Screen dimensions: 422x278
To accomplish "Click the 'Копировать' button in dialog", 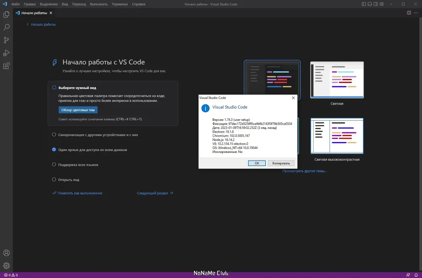I will point(281,163).
